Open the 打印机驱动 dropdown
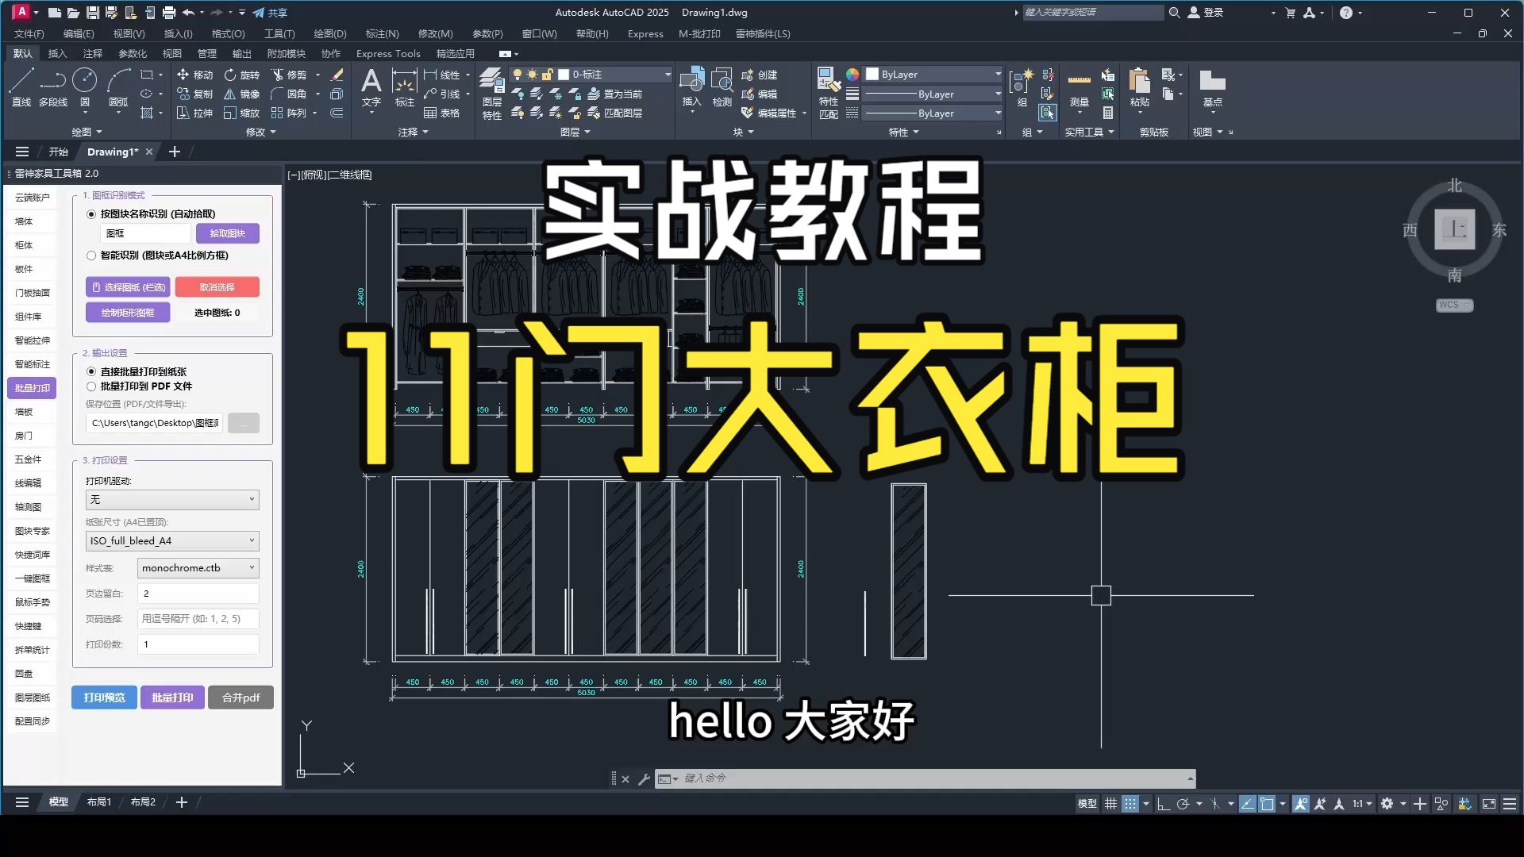The width and height of the screenshot is (1524, 857). 172,500
